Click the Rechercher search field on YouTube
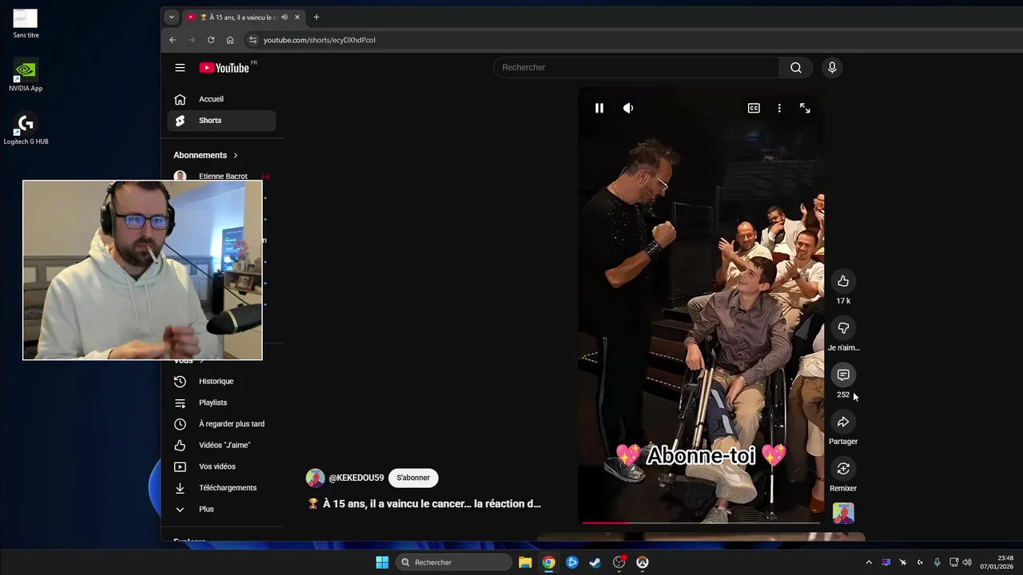The width and height of the screenshot is (1023, 575). 636,68
